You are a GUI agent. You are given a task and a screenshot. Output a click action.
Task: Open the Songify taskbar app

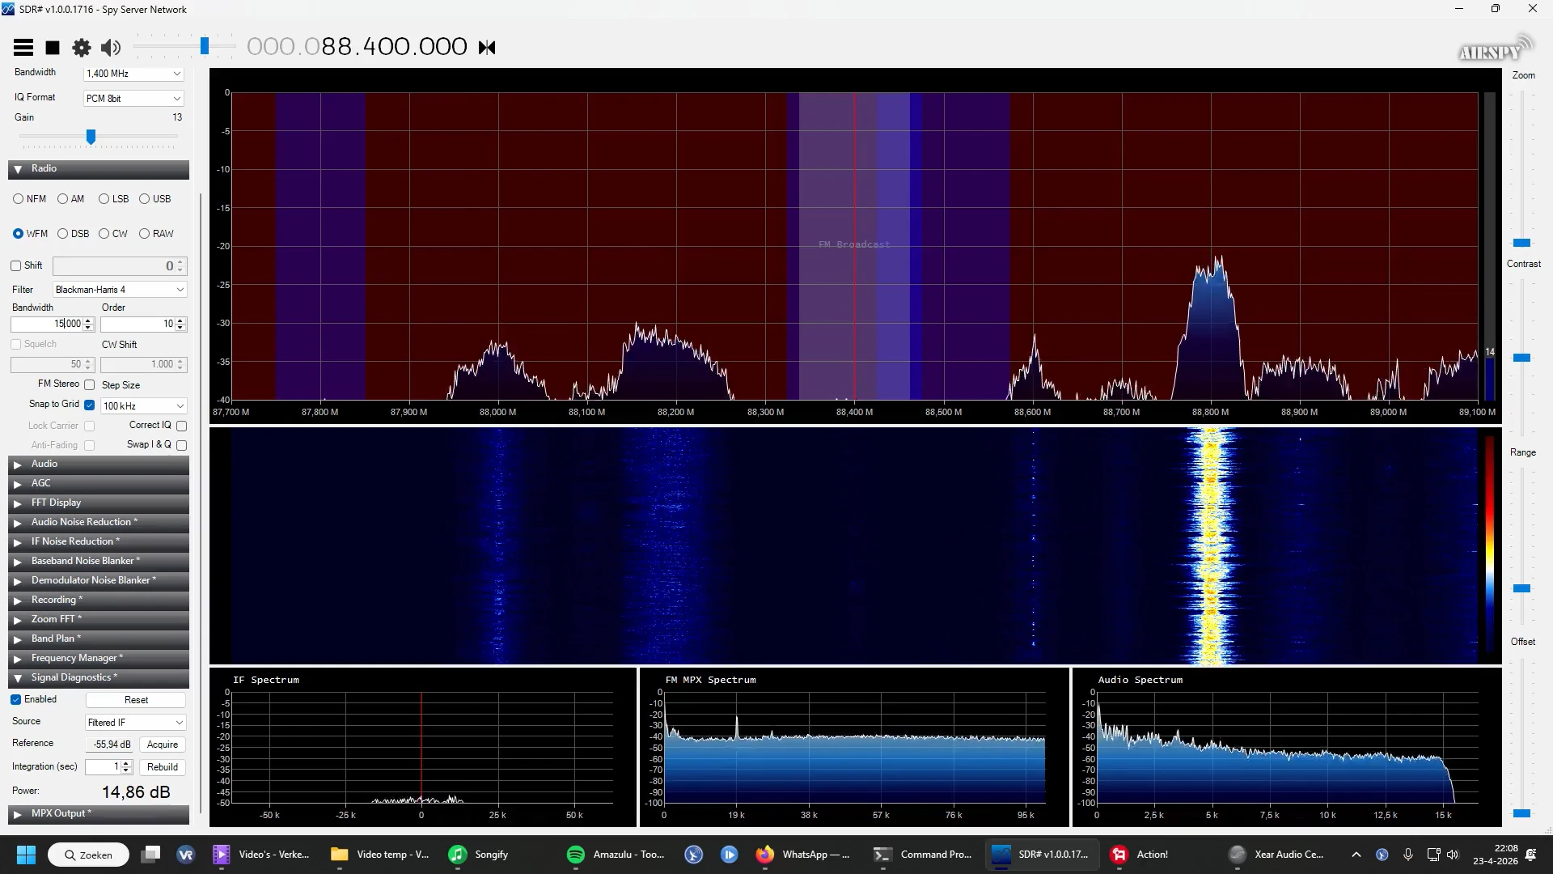[x=479, y=855]
